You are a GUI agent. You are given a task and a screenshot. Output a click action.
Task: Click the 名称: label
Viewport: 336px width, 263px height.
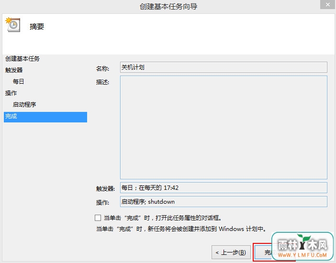(102, 69)
